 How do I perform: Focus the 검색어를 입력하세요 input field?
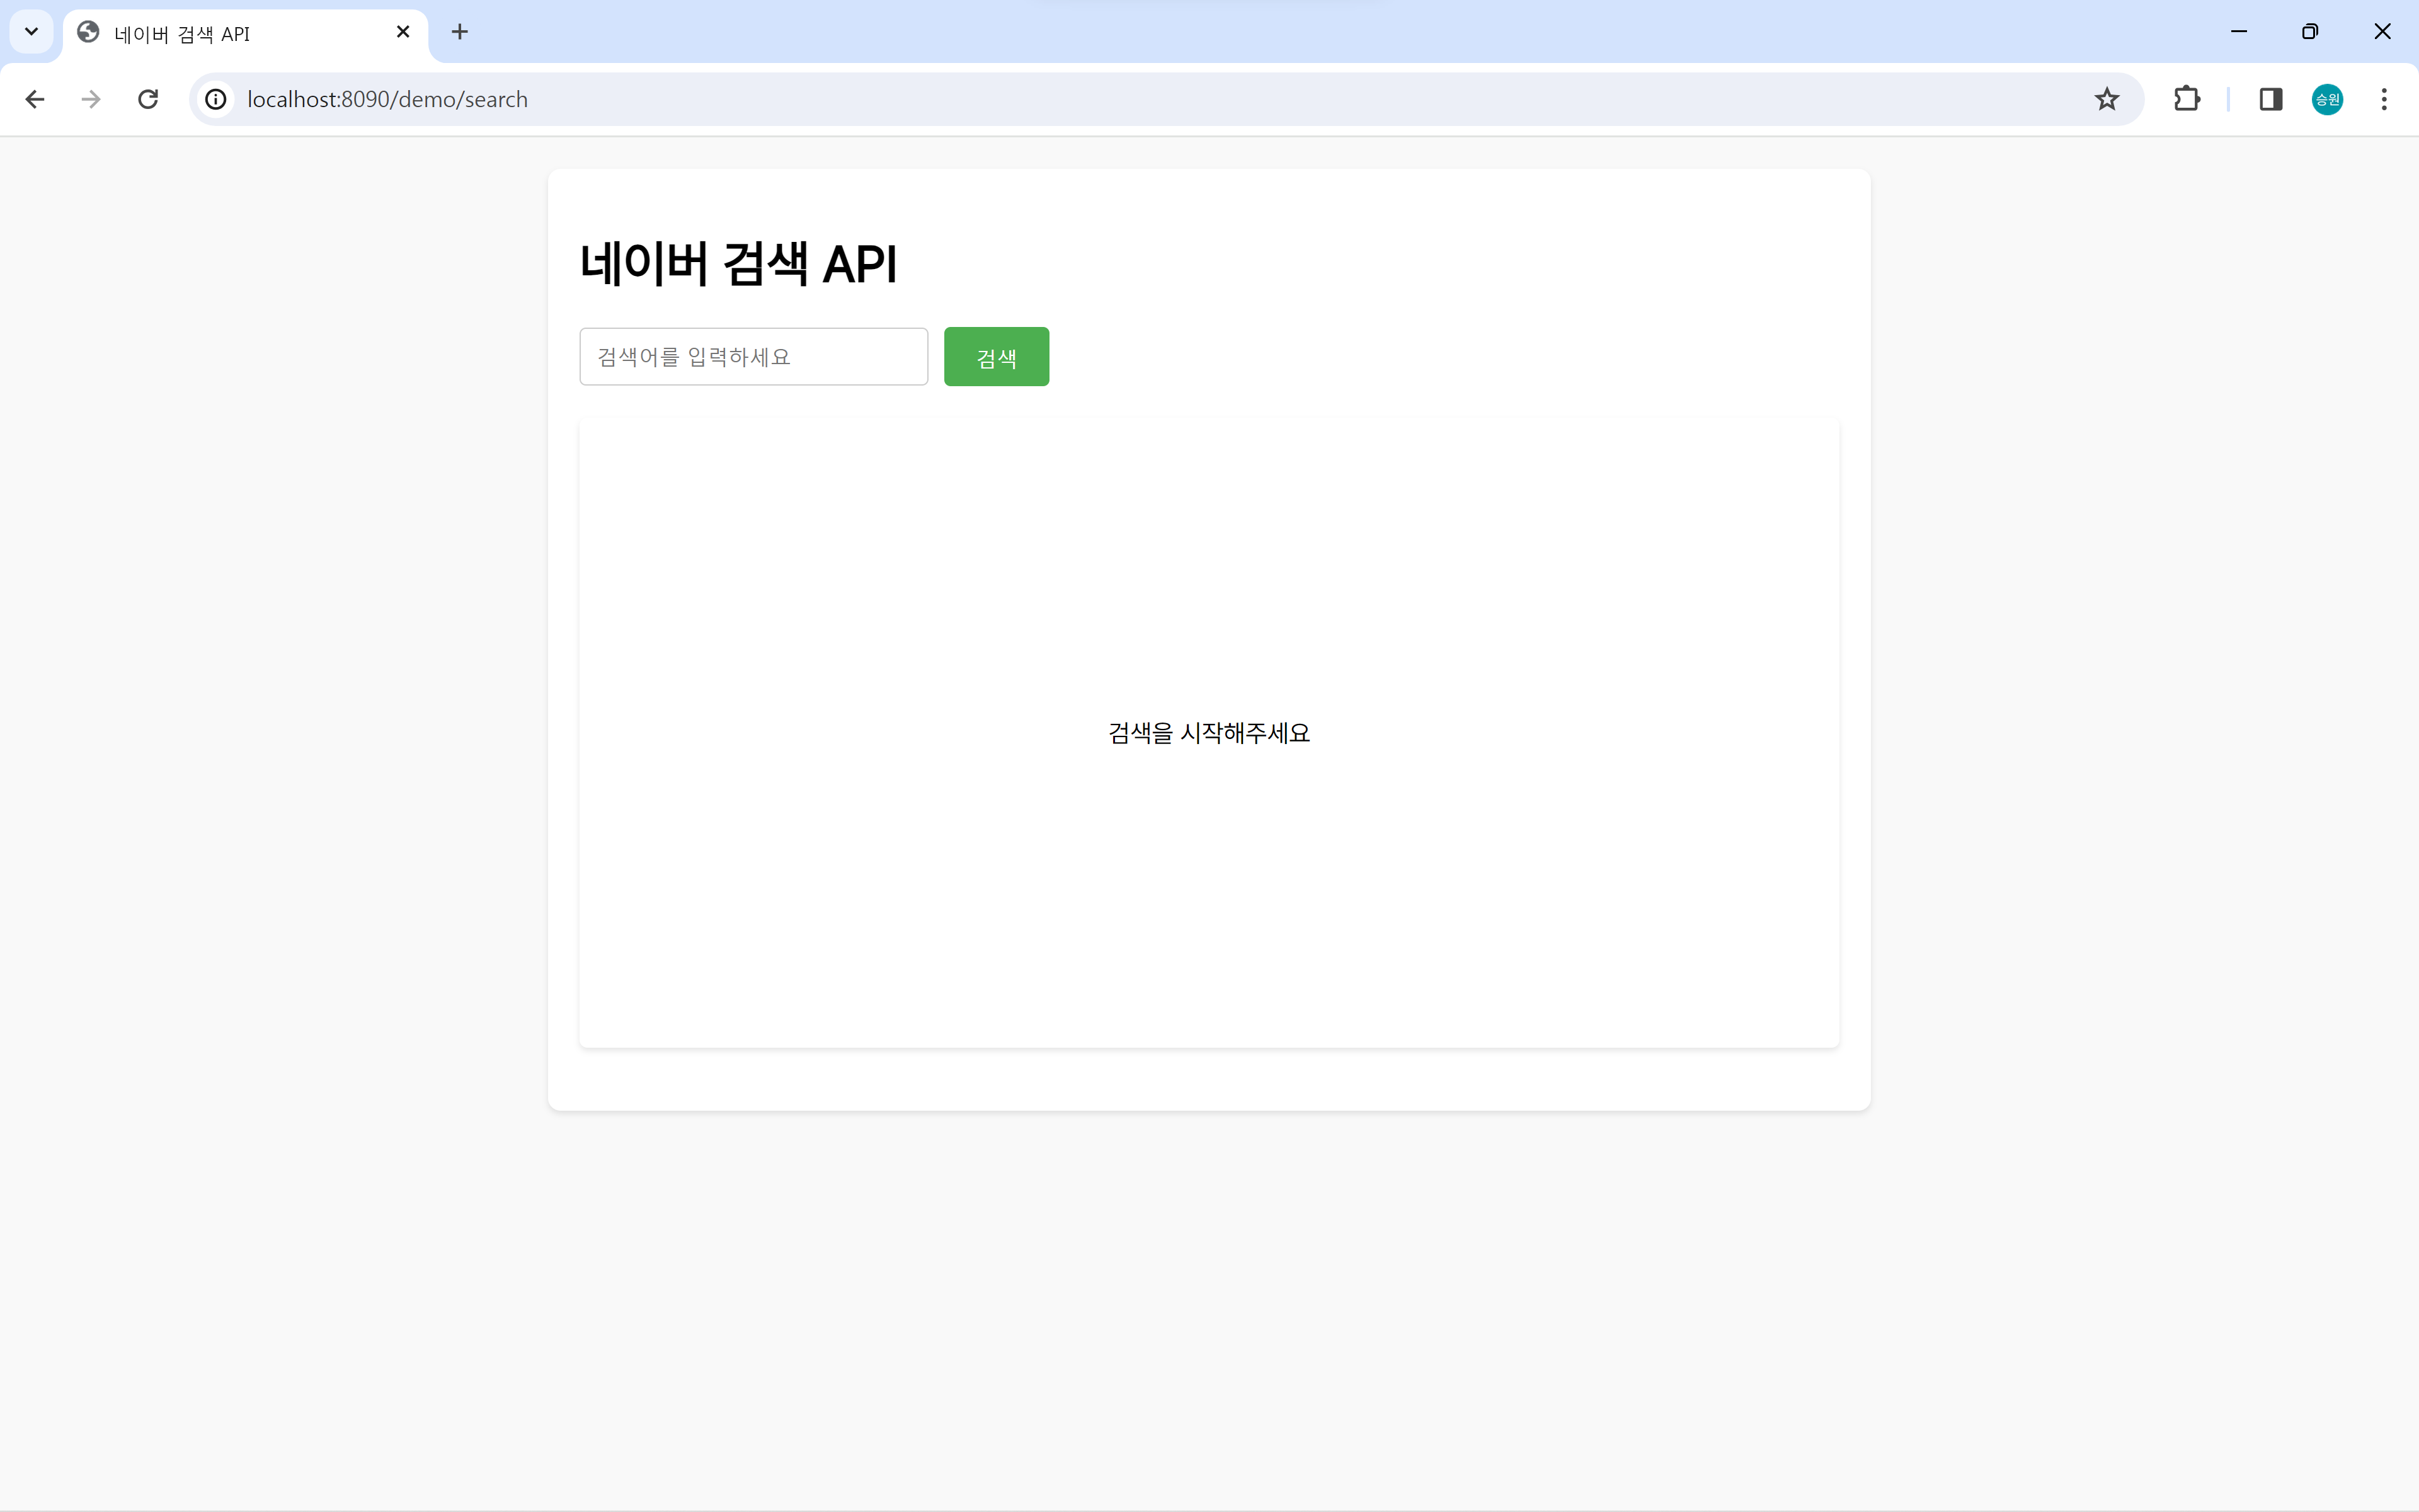[753, 357]
